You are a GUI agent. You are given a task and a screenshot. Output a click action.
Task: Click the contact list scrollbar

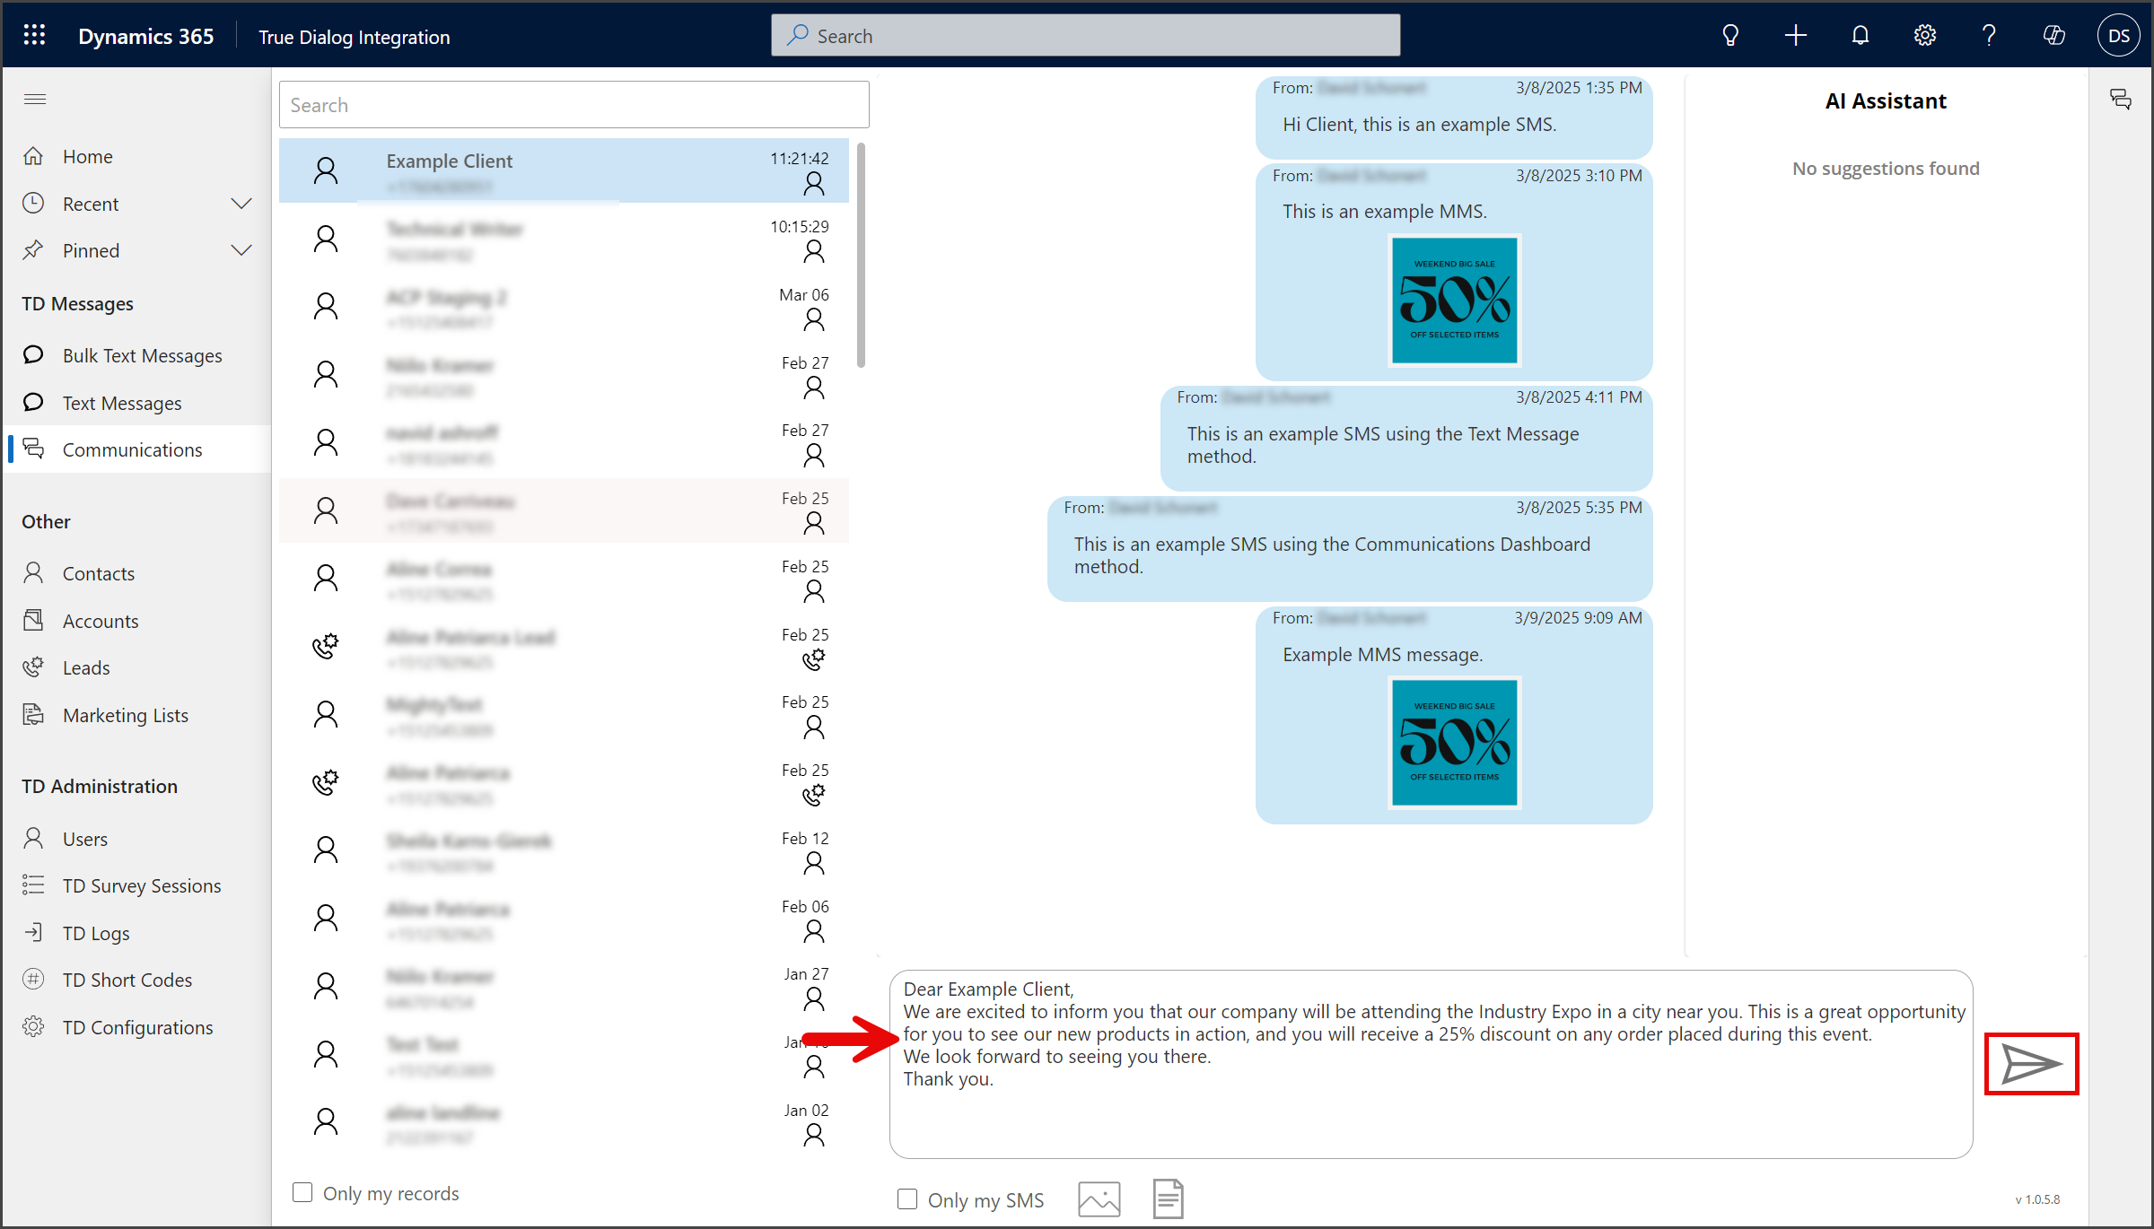(862, 256)
